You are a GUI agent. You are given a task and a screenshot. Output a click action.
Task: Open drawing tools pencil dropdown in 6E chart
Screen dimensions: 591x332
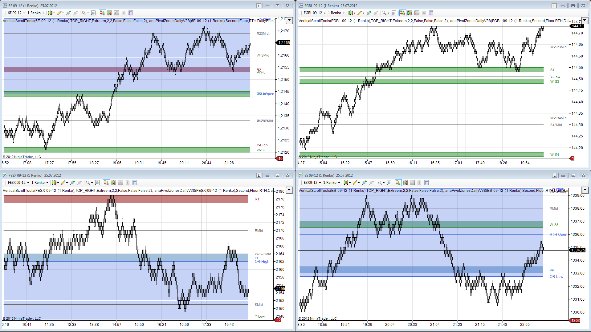tap(60, 13)
